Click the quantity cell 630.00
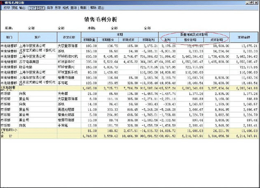This screenshot has height=188, width=260. coord(89,56)
